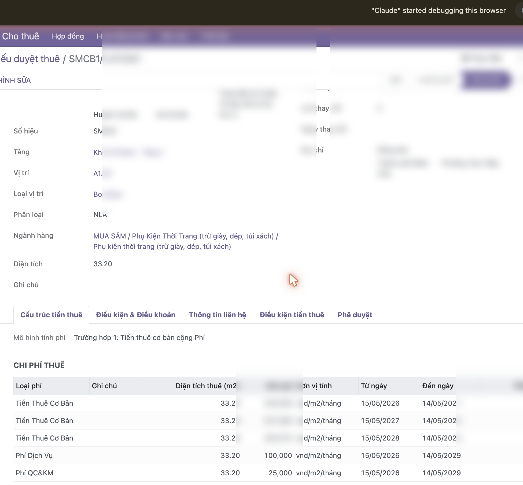
Task: Switch to Cấu trúc tiền thuê tab
Action: [51, 315]
